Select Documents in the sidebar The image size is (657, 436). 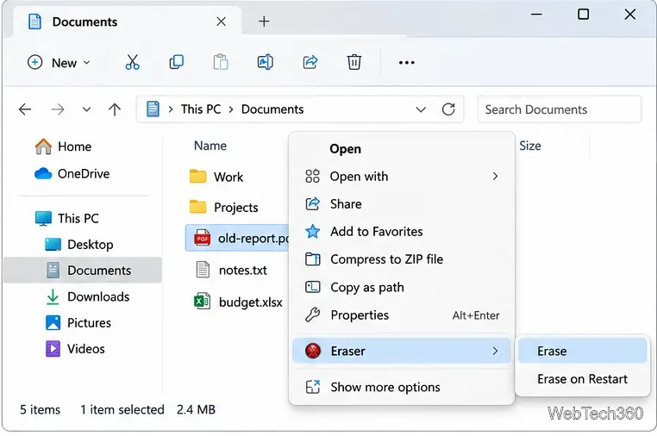point(83,271)
